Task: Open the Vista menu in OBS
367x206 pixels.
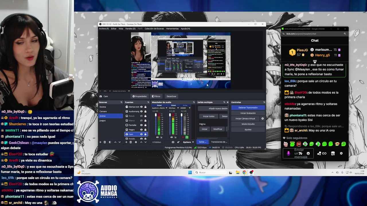Action: [x=121, y=29]
